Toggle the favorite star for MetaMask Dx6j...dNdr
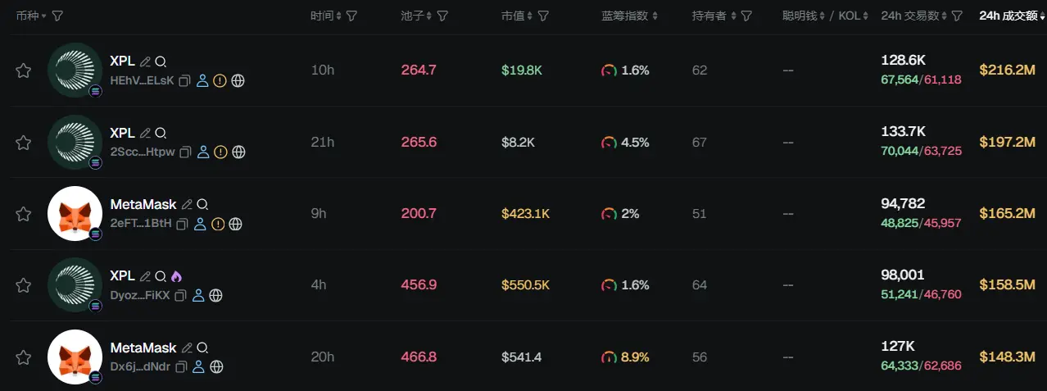Image resolution: width=1047 pixels, height=391 pixels. coord(24,357)
